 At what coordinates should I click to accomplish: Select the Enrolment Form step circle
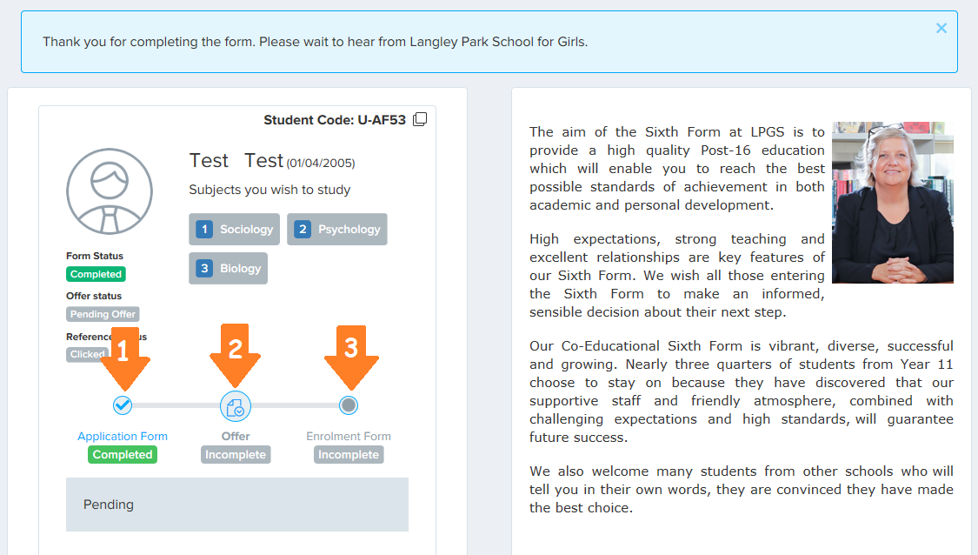[x=349, y=405]
